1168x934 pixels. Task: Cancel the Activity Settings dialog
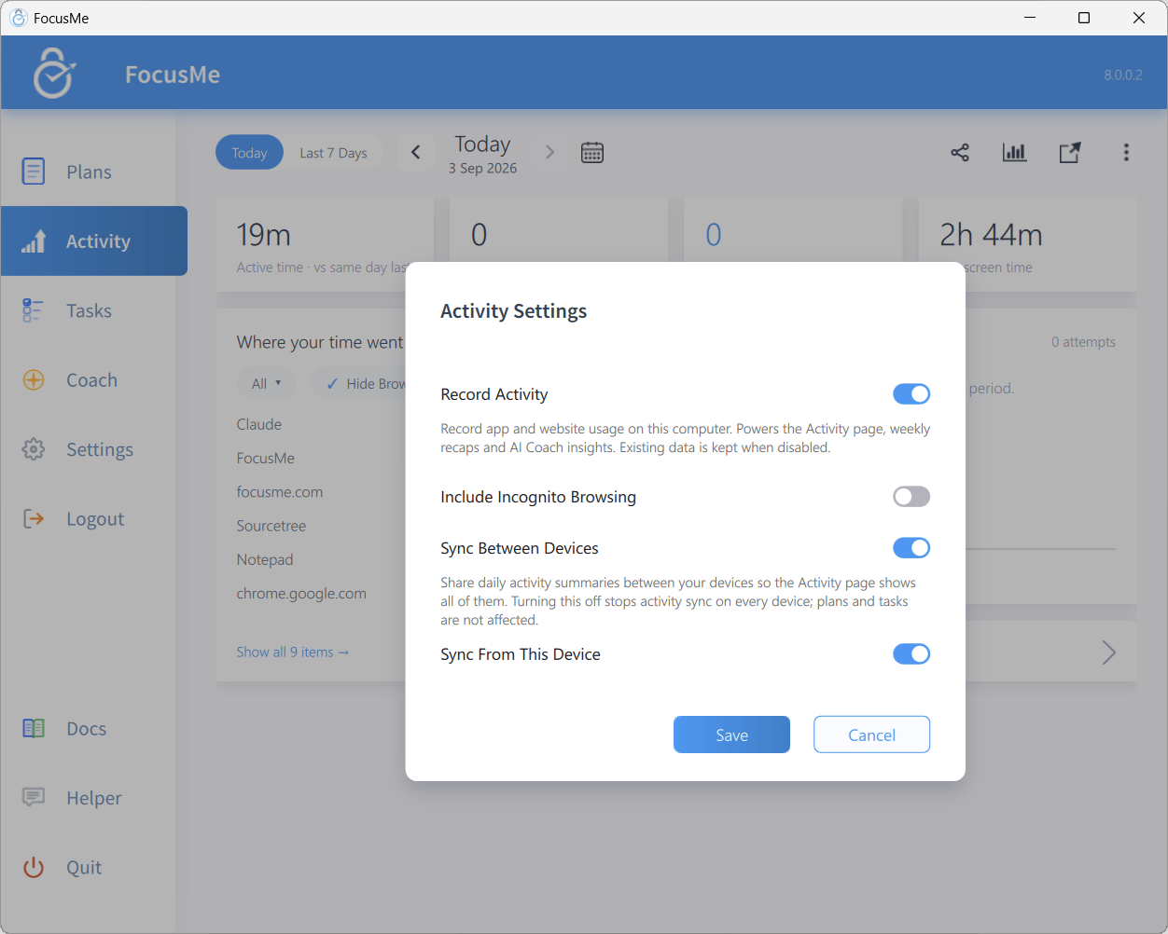pyautogui.click(x=871, y=735)
